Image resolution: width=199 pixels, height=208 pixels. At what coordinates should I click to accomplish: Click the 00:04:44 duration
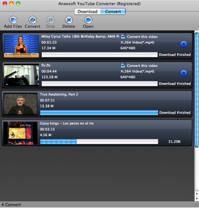click(x=49, y=71)
